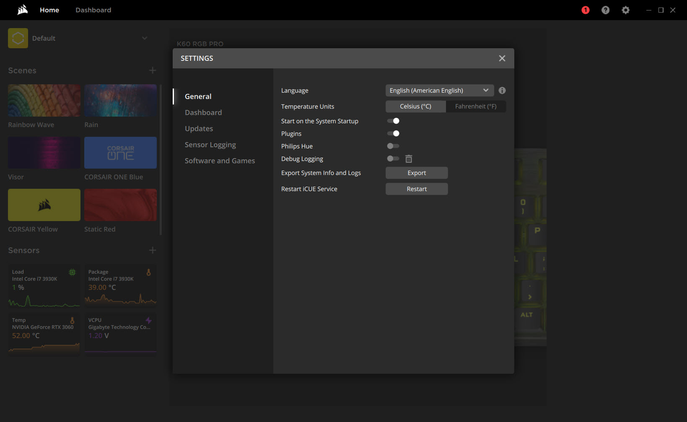Click the Export button
The height and width of the screenshot is (422, 687).
point(417,173)
